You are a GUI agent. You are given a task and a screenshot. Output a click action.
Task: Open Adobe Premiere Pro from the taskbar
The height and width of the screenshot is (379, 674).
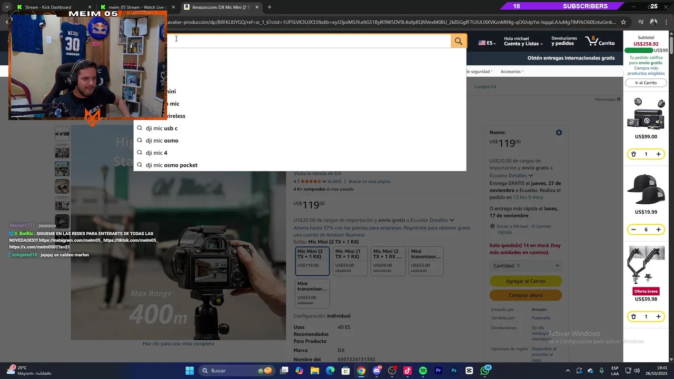tap(438, 371)
